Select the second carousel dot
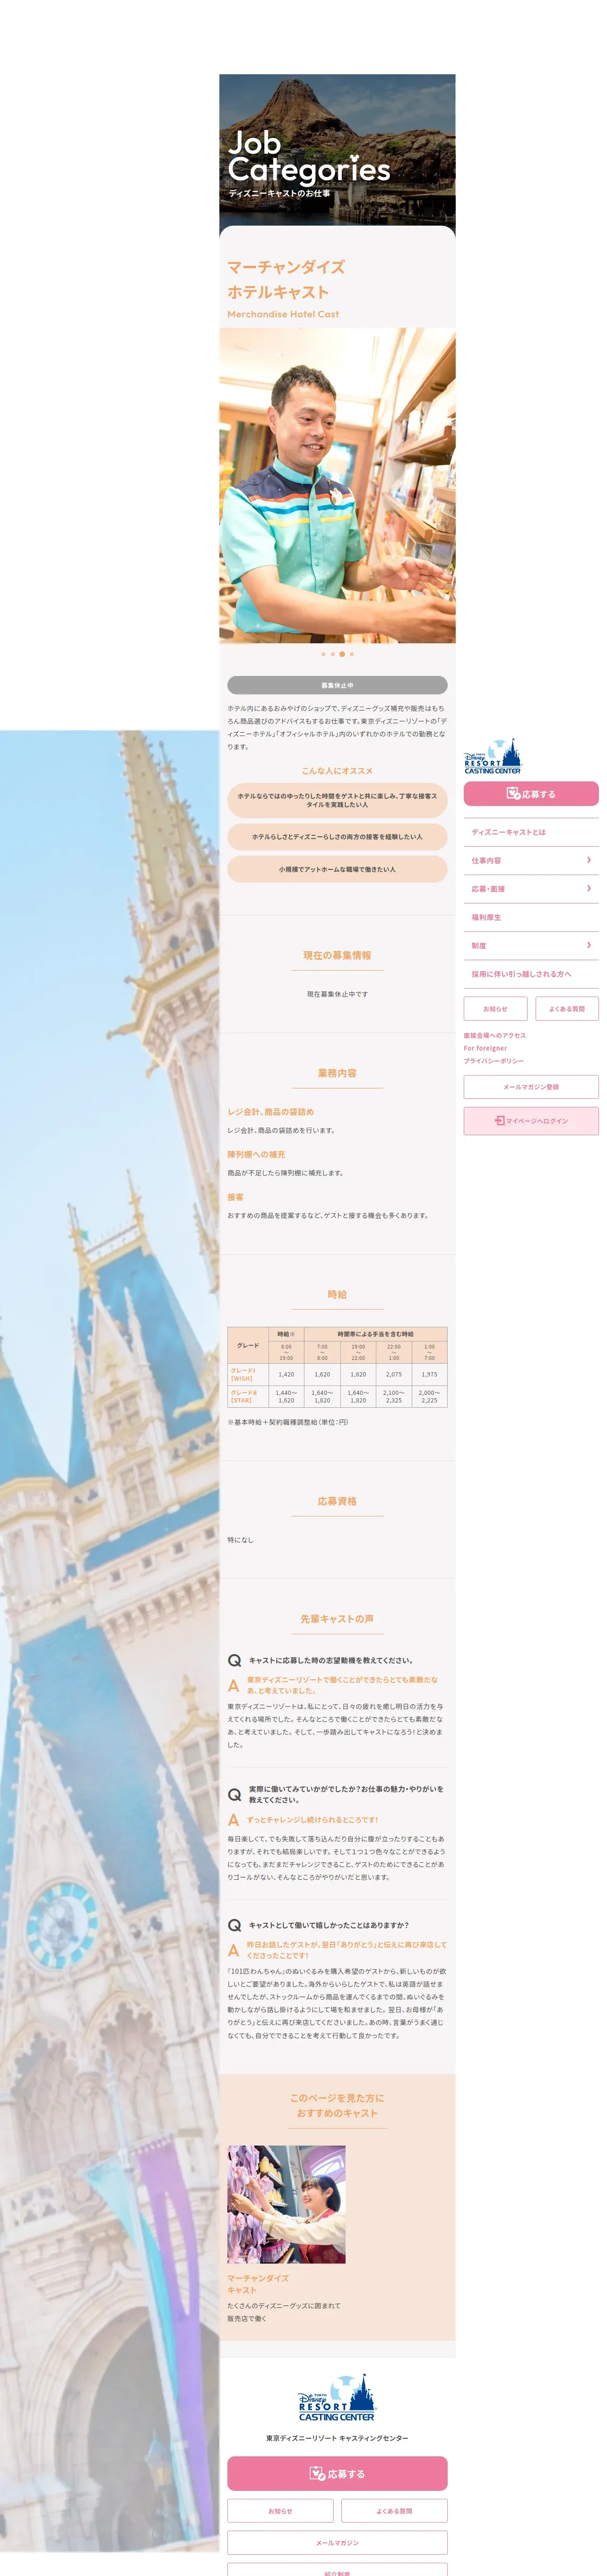Screen dimensions: 607x2576 333,654
